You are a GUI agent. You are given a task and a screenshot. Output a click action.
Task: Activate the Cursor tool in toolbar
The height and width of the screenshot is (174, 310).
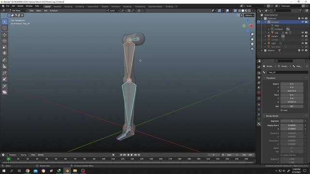pos(4,28)
